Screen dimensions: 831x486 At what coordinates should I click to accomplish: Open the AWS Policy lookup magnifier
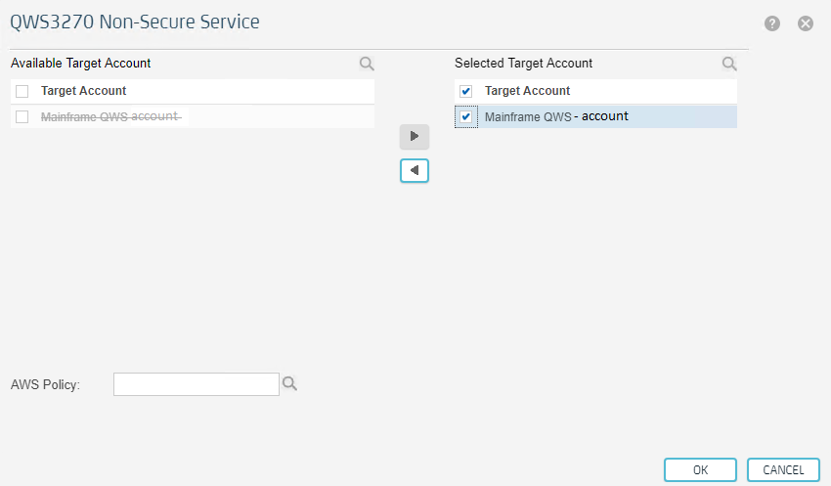click(289, 384)
